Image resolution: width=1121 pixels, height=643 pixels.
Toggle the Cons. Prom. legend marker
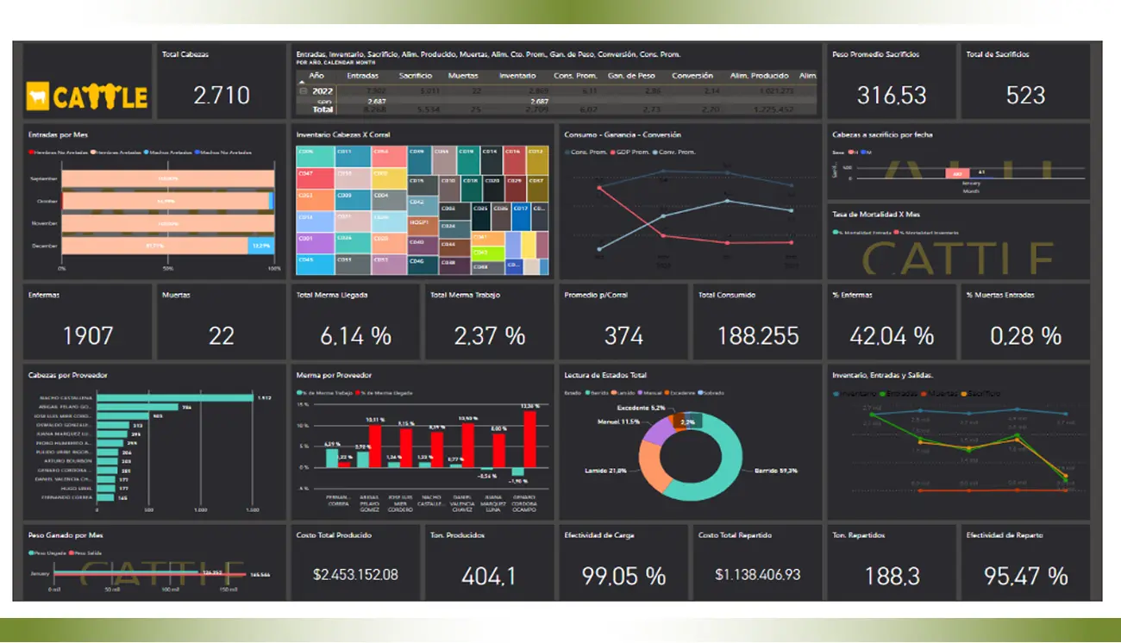568,153
